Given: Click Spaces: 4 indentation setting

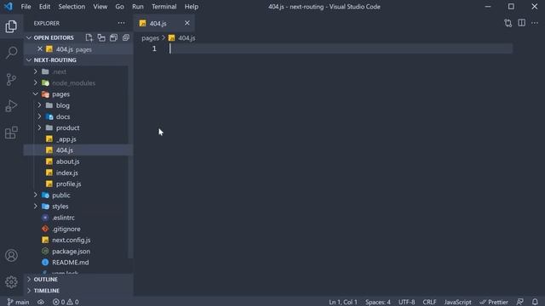Looking at the screenshot, I should tap(378, 302).
